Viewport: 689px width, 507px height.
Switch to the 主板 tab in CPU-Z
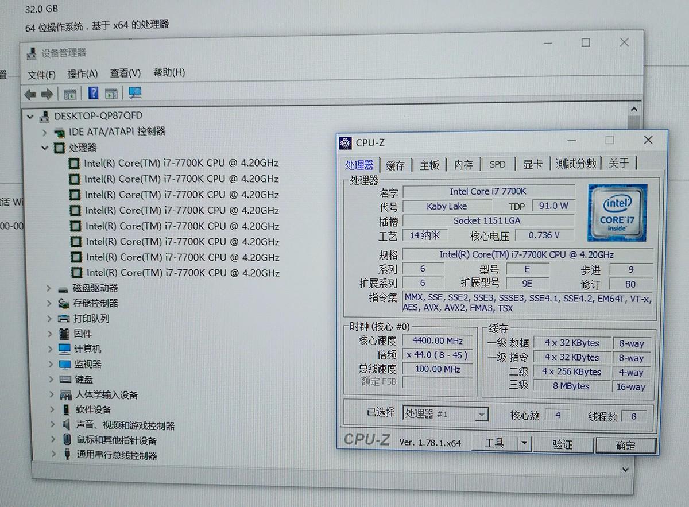coord(429,164)
